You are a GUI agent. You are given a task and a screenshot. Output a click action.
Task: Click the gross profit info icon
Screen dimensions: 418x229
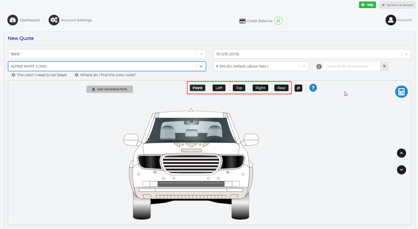pyautogui.click(x=319, y=67)
